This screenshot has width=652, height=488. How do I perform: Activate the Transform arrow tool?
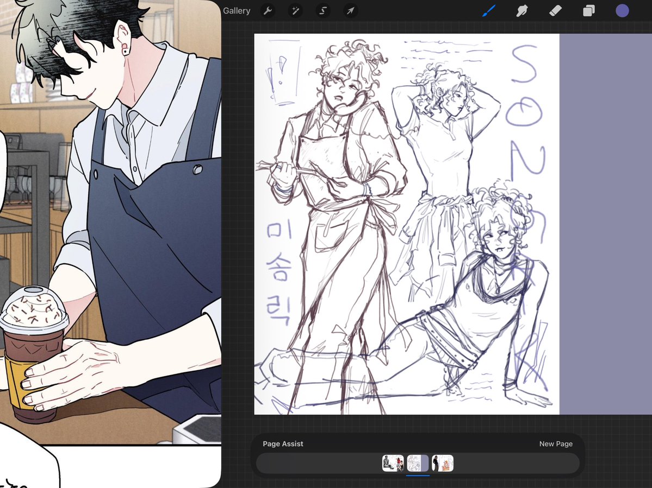351,11
